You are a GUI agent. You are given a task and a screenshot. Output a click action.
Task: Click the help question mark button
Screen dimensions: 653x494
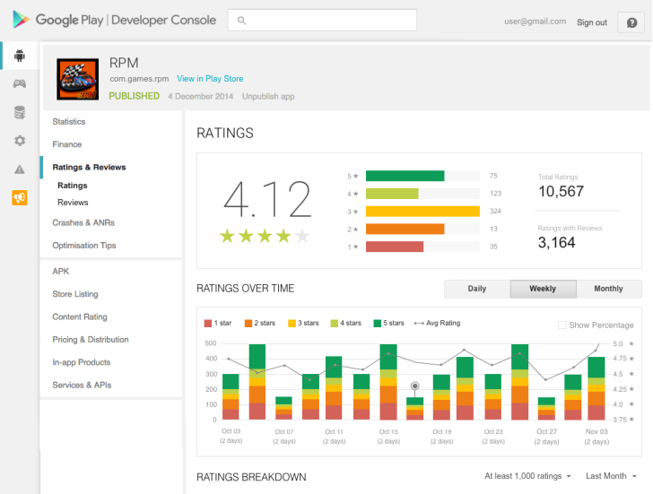(x=631, y=22)
